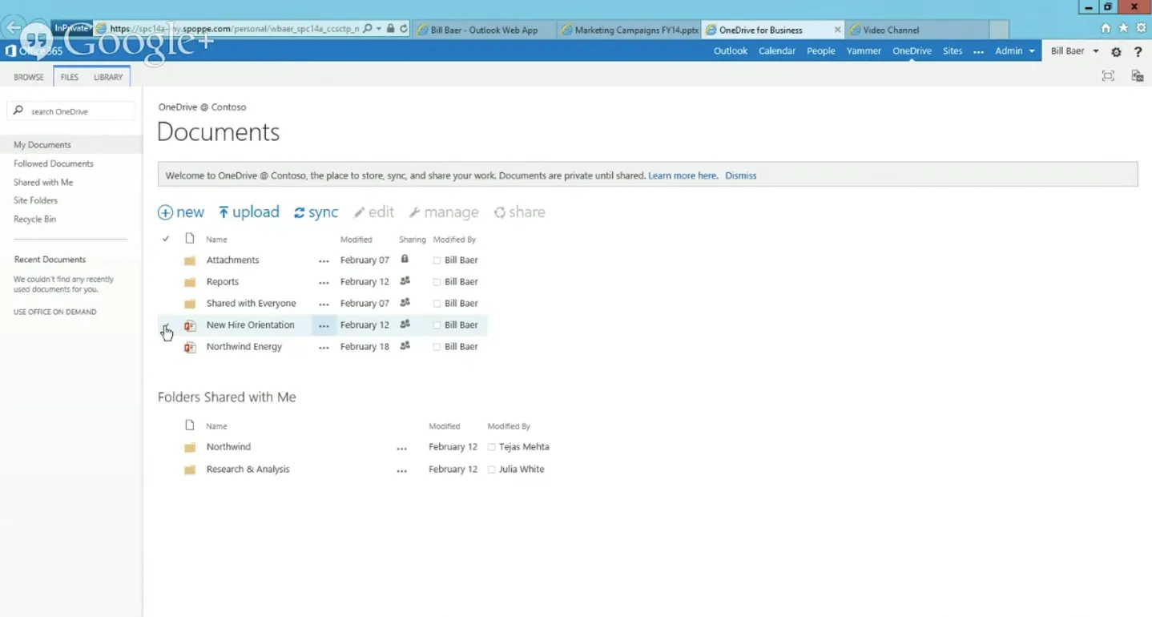
Task: Toggle presence box next to Tejas Mehta
Action: pos(491,447)
